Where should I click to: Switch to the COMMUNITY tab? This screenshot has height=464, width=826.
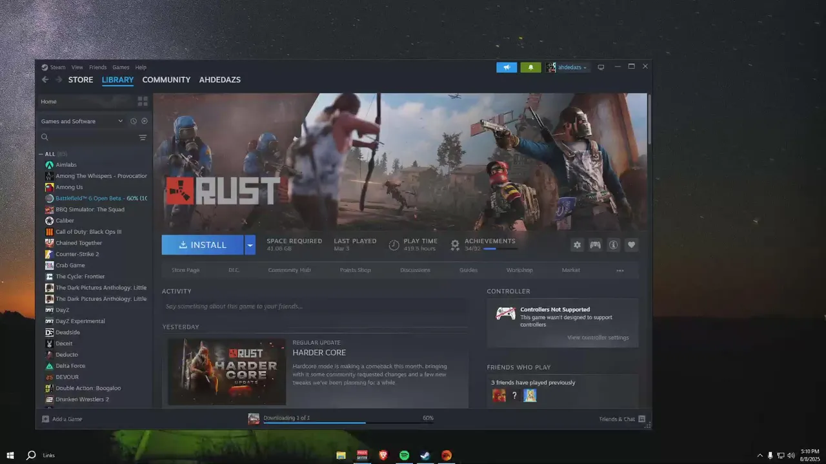click(x=166, y=80)
